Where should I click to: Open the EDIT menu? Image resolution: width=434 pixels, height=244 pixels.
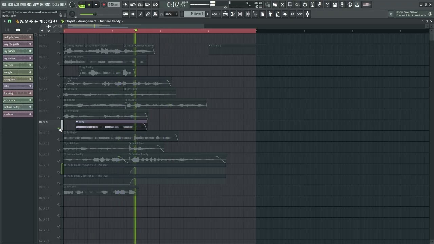11,5
